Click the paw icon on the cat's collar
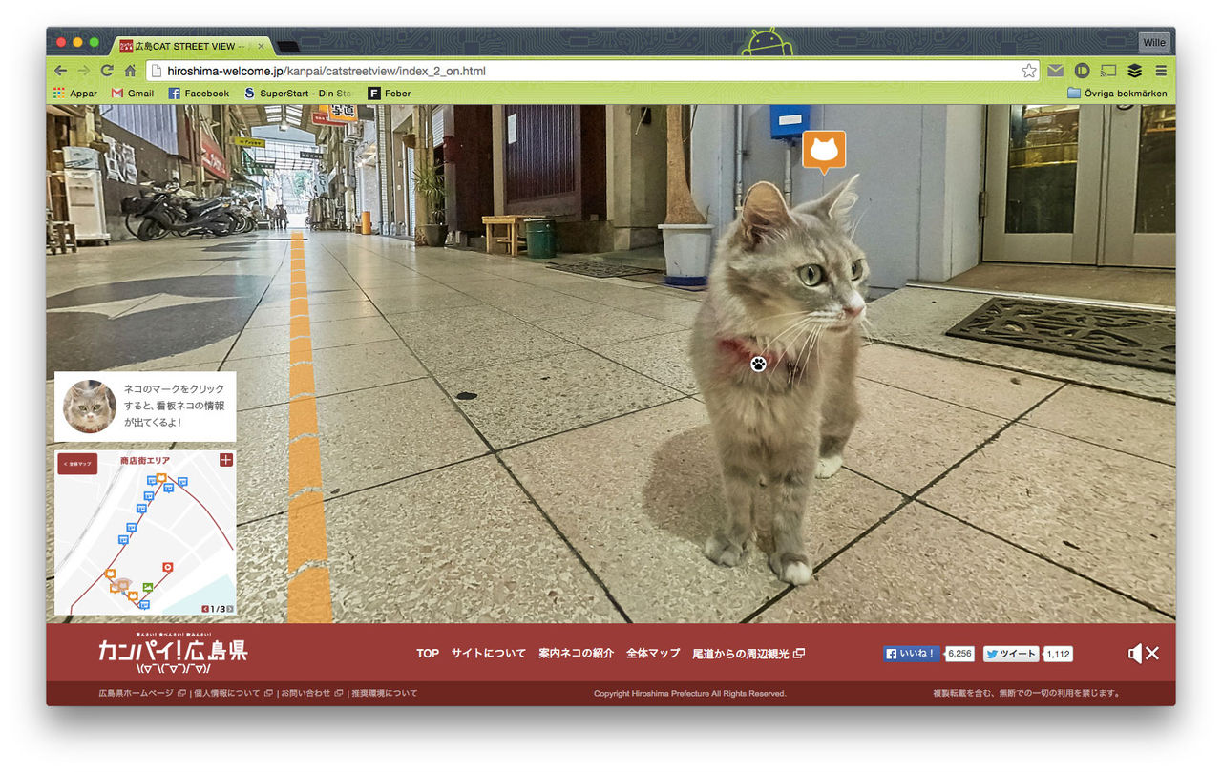 [x=757, y=364]
